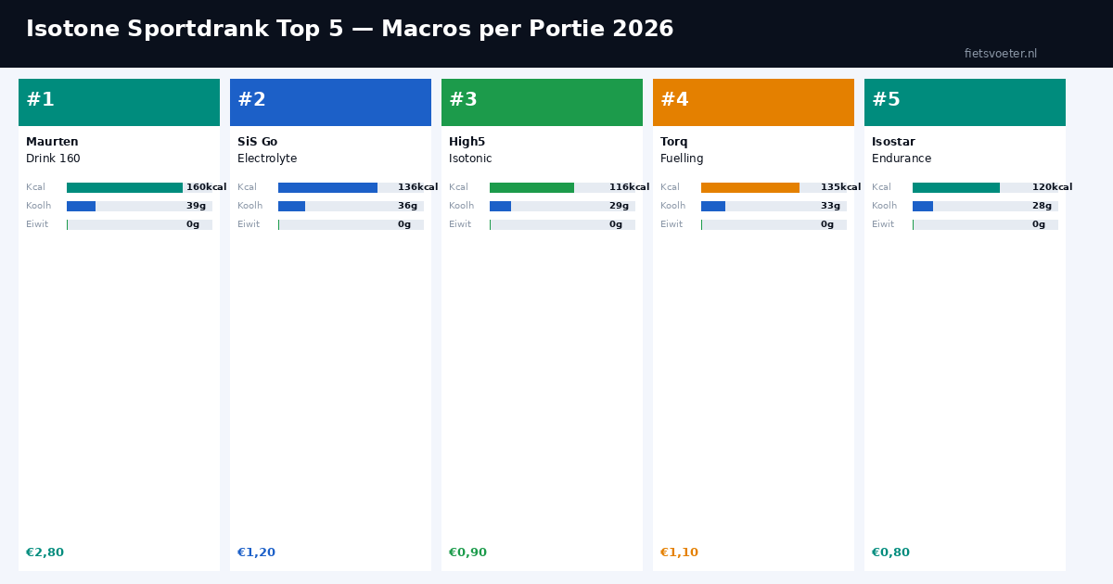Select the #2 rank header
Image resolution: width=1113 pixels, height=584 pixels.
point(330,102)
